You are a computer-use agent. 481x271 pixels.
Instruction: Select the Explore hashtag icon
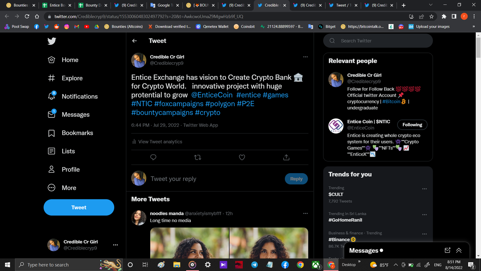[x=51, y=78]
